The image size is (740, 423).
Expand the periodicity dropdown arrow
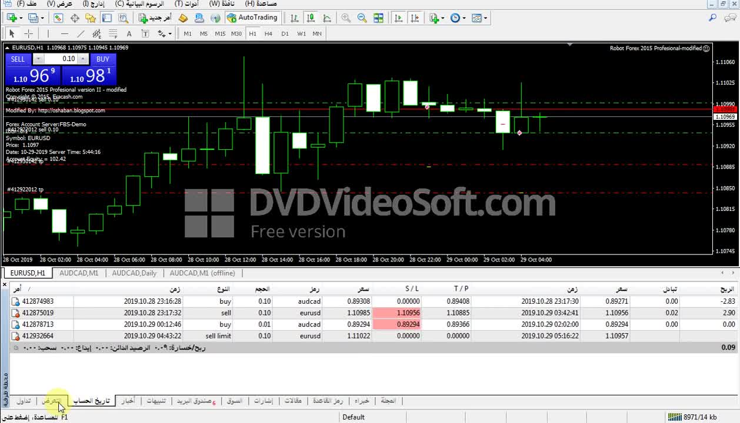pos(464,18)
